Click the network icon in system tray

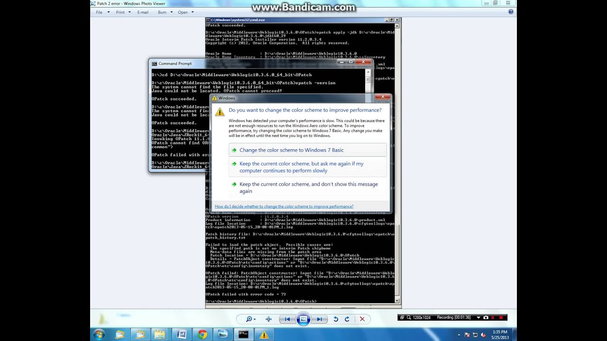(x=476, y=335)
